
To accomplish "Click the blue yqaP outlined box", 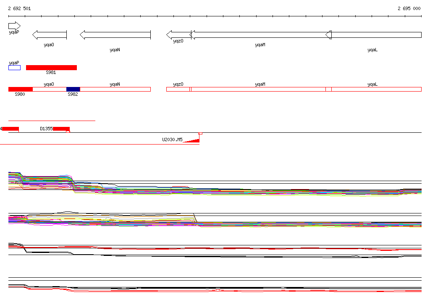I will click(x=15, y=68).
